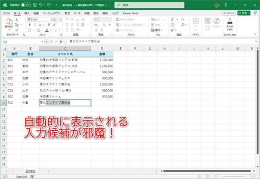
Task: Click cell containing 1,200,000
Action: point(102,60)
